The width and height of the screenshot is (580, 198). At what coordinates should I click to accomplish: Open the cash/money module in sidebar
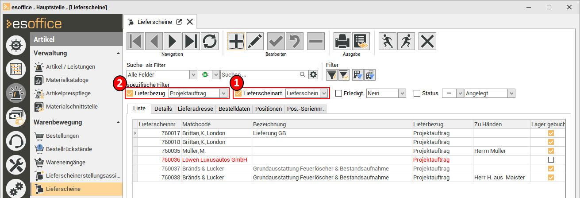click(x=16, y=117)
